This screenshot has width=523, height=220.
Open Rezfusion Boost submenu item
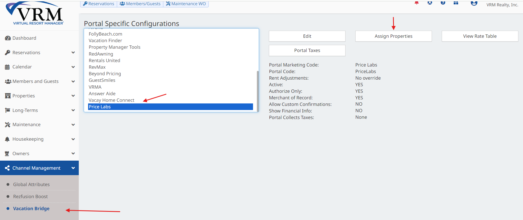(x=30, y=196)
